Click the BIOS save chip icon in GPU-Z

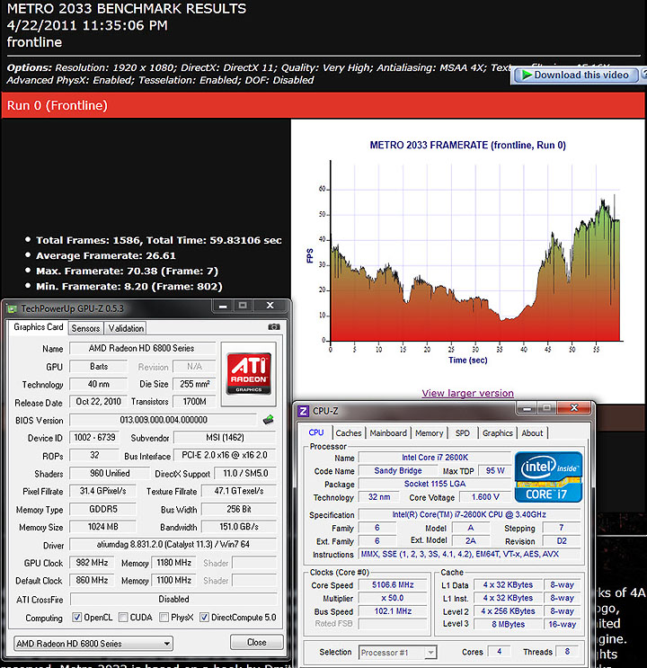(268, 420)
